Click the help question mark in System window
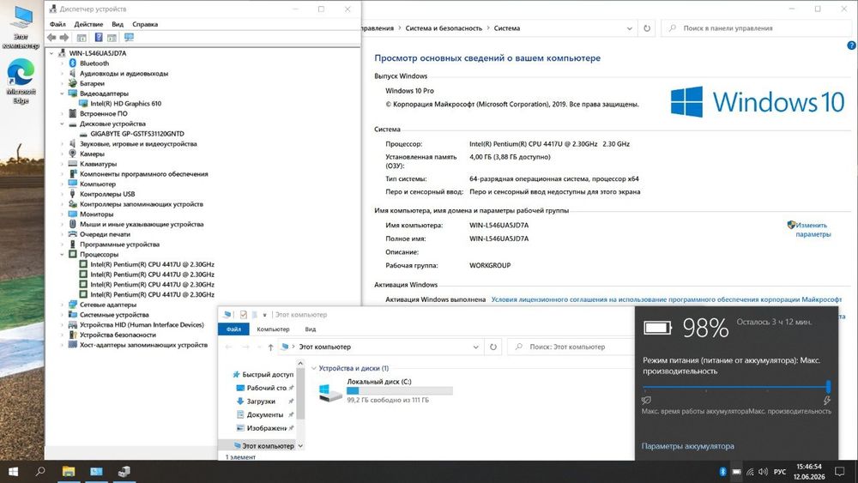The image size is (858, 483). click(x=851, y=46)
